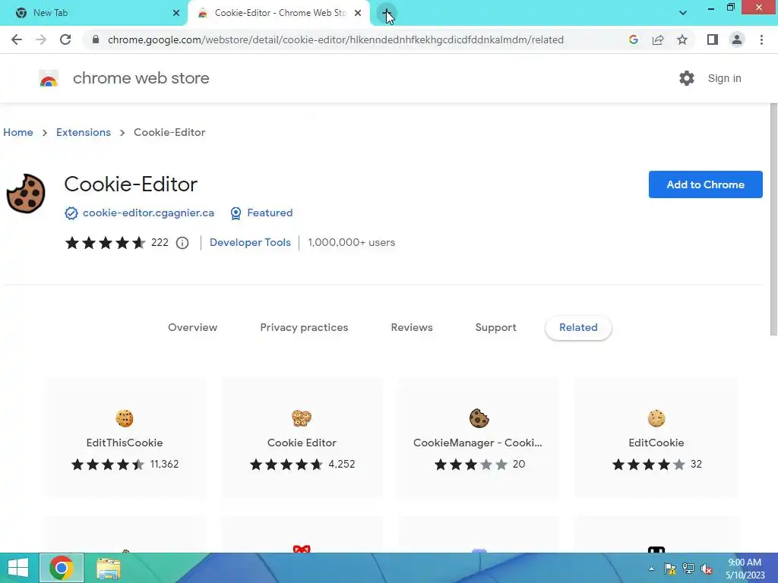Open cookie-editor.cgagnier.ca developer link

coord(148,213)
